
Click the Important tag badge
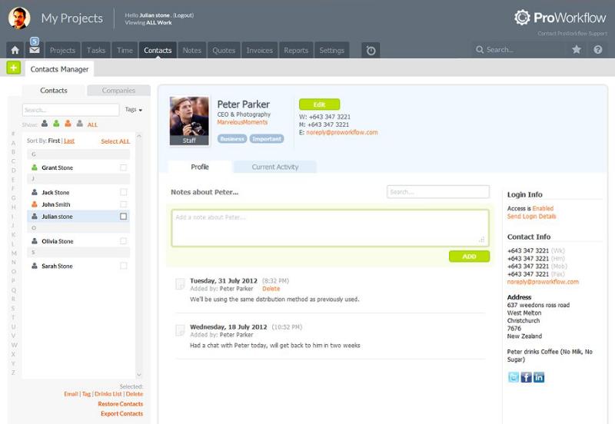[266, 139]
